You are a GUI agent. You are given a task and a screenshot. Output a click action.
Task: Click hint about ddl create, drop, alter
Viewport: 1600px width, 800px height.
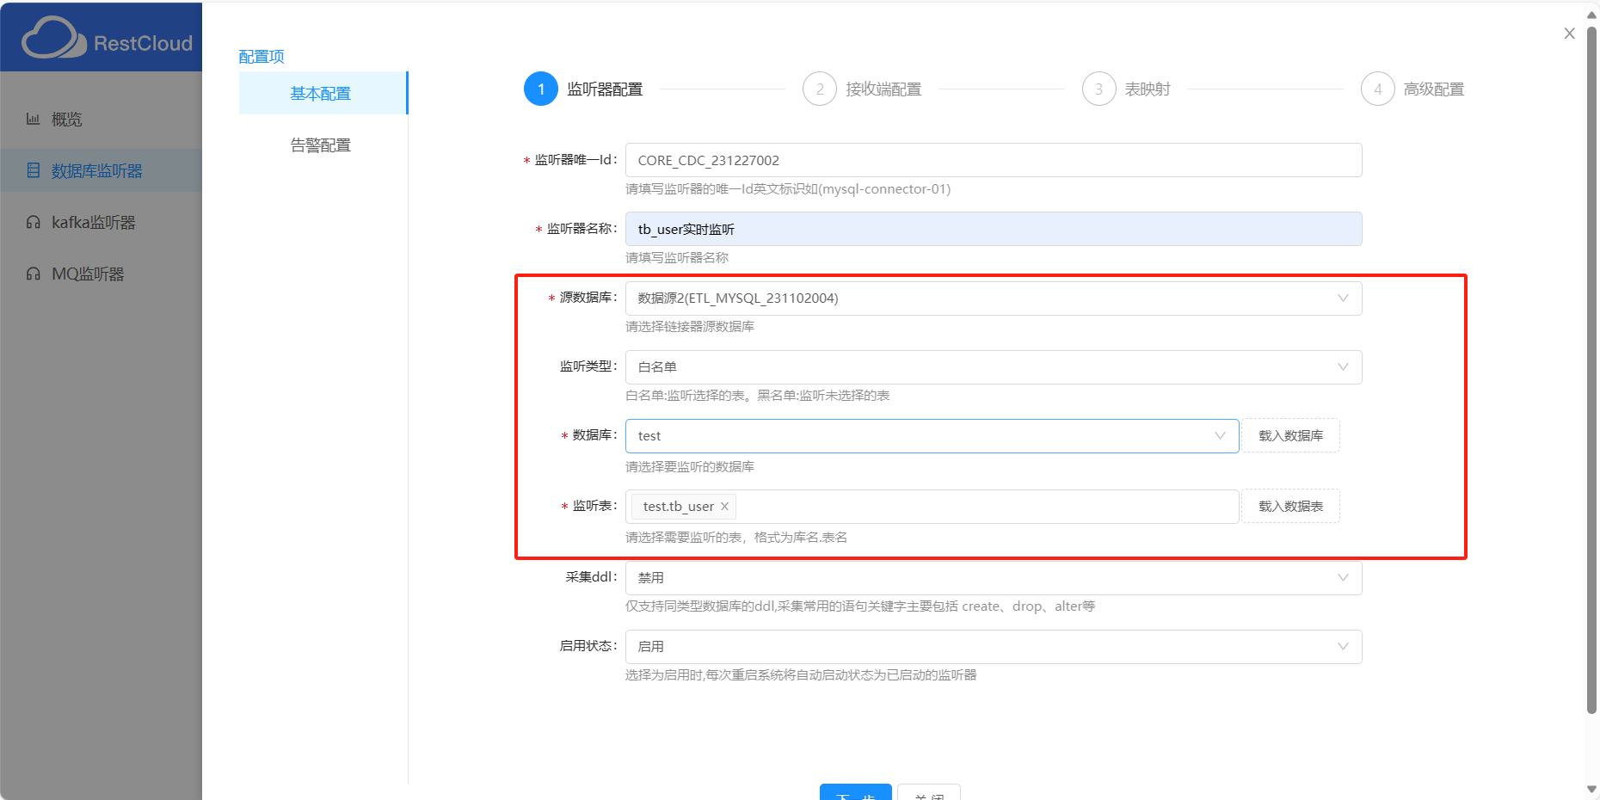click(860, 606)
